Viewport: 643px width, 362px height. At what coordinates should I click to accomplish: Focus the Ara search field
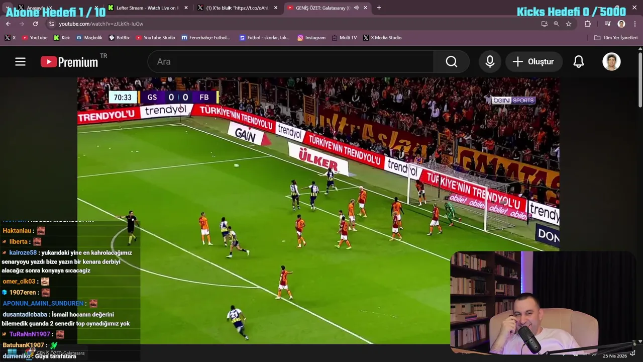pyautogui.click(x=290, y=61)
